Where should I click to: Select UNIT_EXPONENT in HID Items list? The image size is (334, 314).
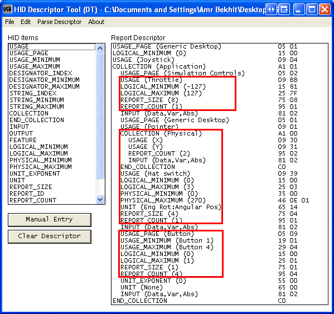pos(35,173)
